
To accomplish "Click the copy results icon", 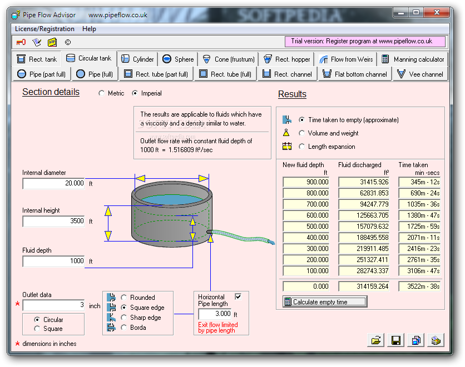I will tap(416, 340).
